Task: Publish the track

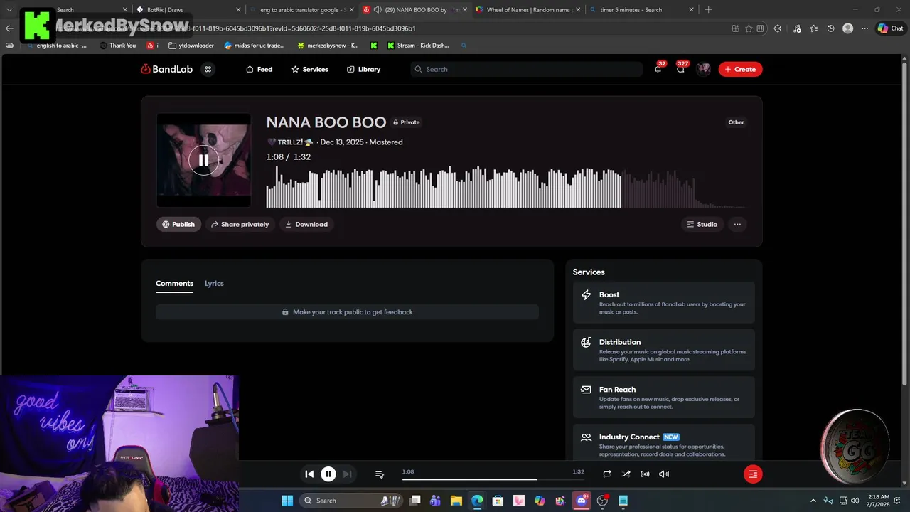Action: click(178, 224)
